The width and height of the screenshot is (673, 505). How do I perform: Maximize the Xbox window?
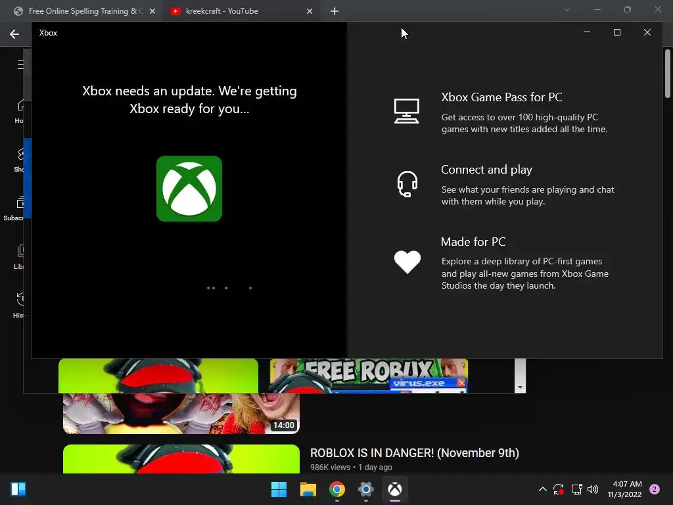616,32
